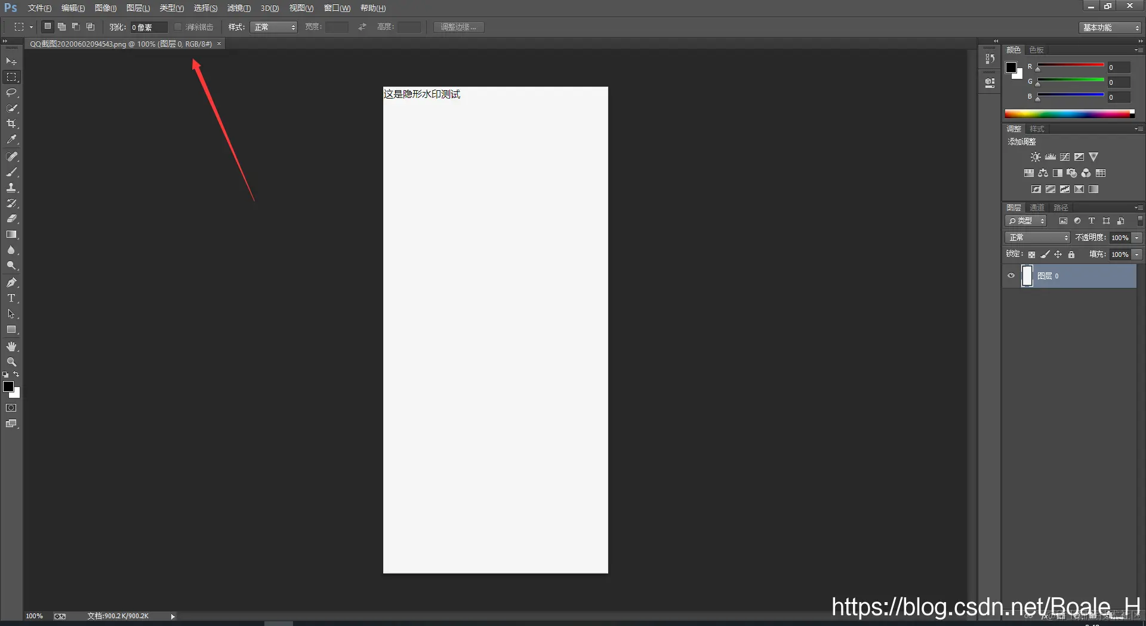Select the Healing Brush tool

(x=11, y=156)
